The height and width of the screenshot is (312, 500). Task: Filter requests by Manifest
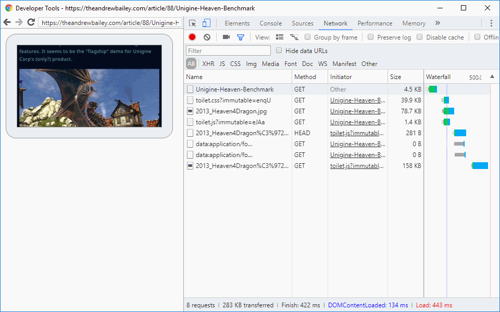(344, 63)
